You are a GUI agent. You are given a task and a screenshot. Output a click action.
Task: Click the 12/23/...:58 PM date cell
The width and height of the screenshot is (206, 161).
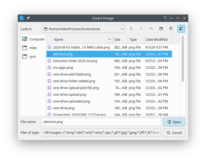157,68
